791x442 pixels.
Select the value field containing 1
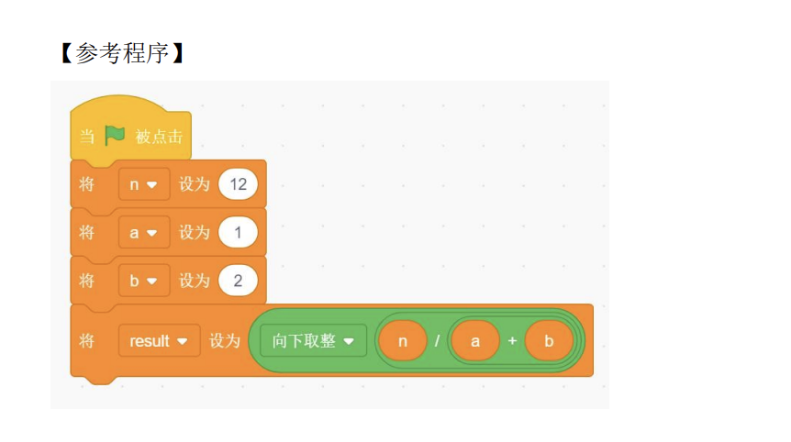[x=239, y=233]
